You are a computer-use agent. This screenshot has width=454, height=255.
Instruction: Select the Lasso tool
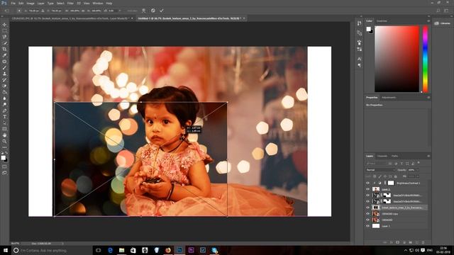(4, 37)
